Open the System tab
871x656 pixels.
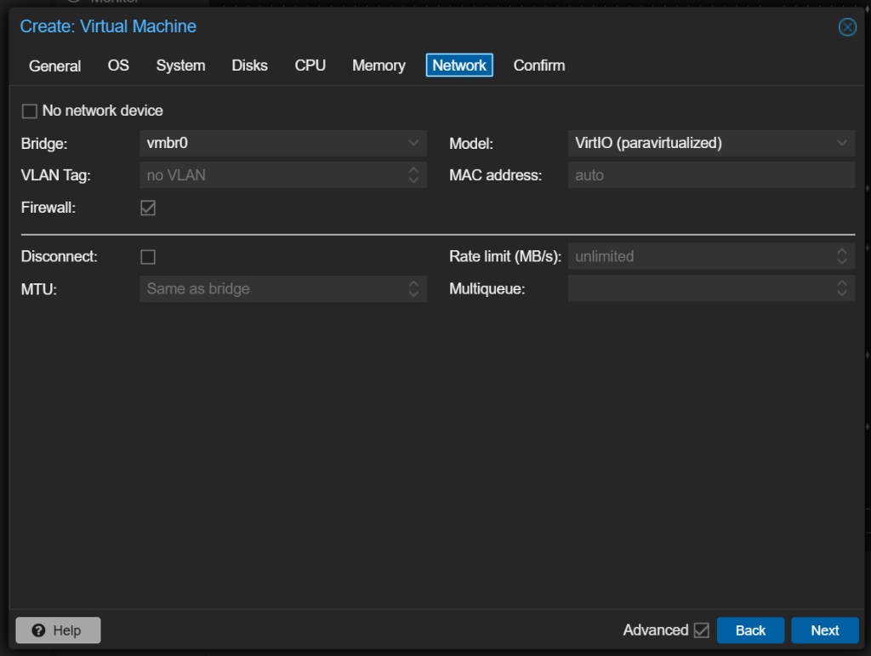[180, 66]
